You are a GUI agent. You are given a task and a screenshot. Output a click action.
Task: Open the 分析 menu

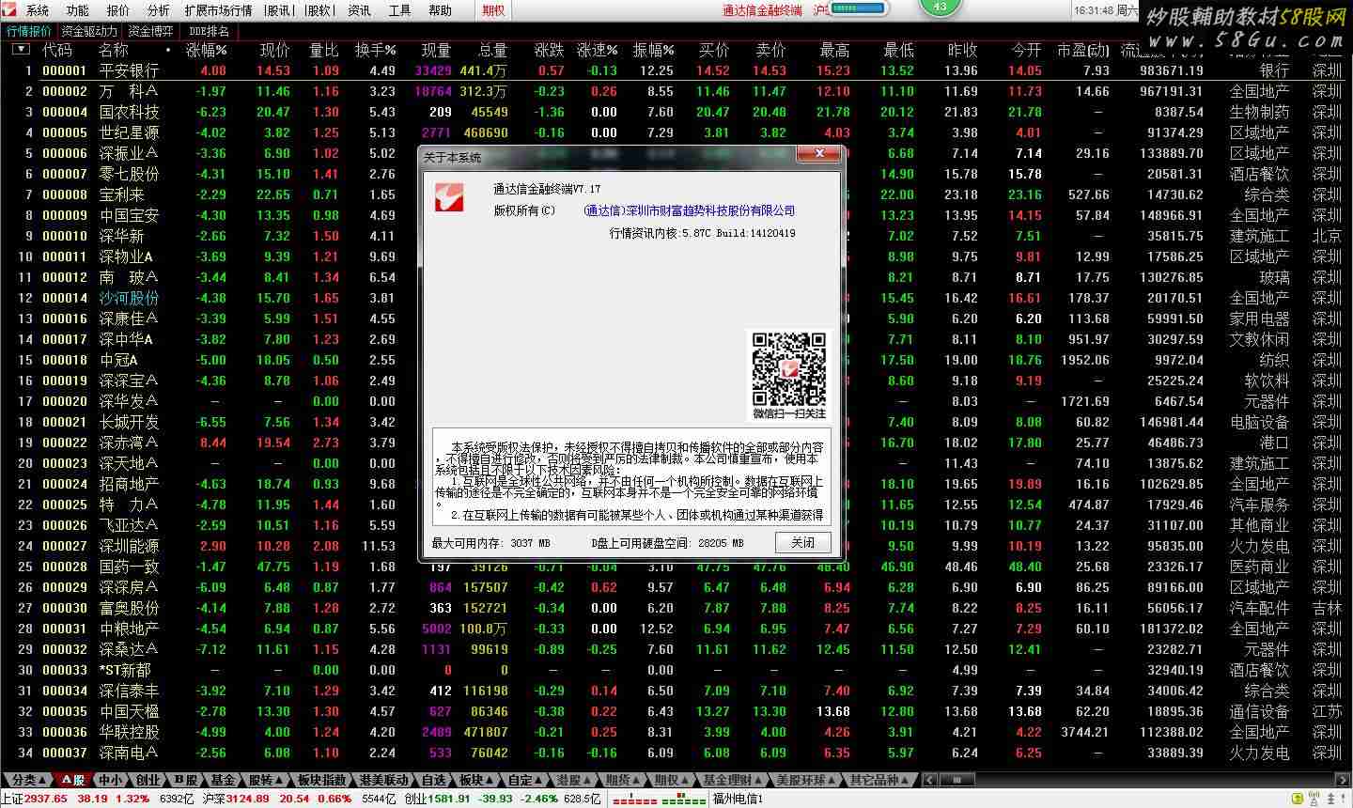(x=159, y=10)
